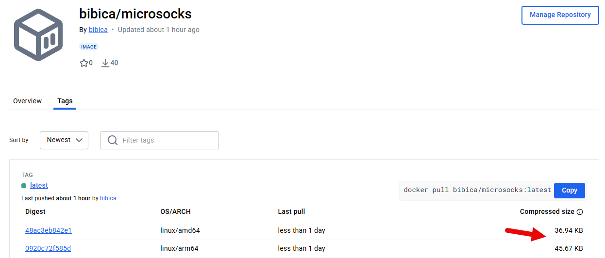Copy the docker pull command

(x=570, y=190)
